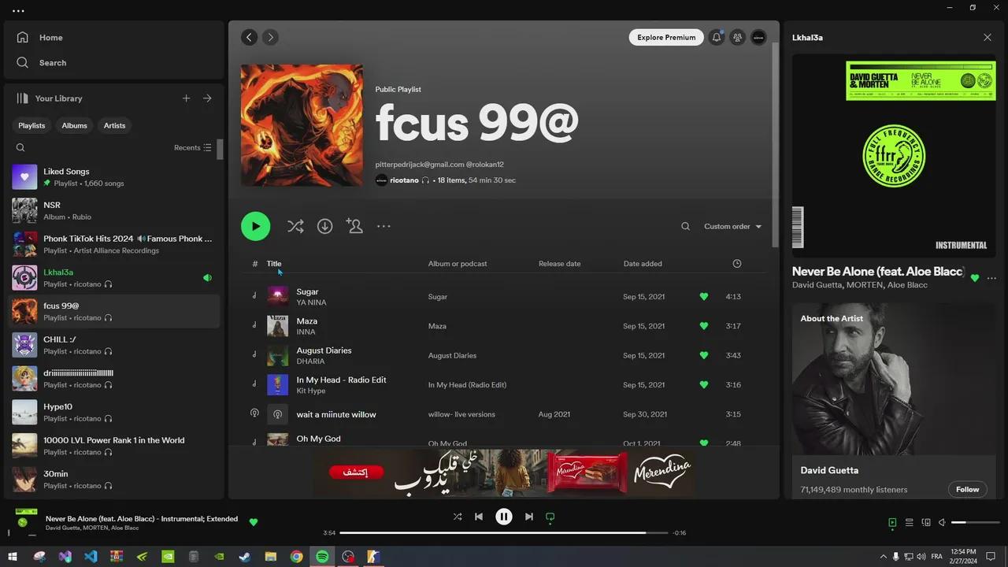Go back with the left arrow button

pyautogui.click(x=250, y=37)
